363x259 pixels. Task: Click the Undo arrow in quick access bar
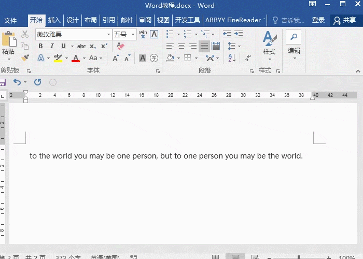point(17,82)
